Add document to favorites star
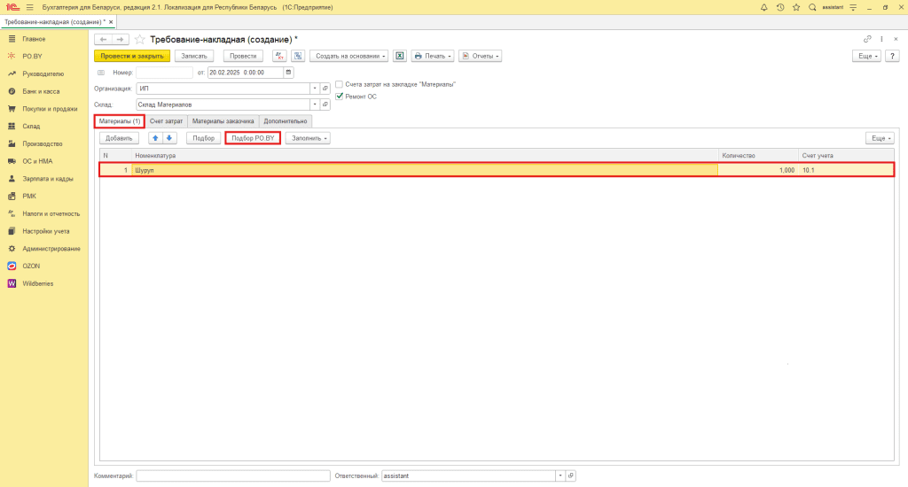Screen dimensions: 908x487 (x=139, y=39)
